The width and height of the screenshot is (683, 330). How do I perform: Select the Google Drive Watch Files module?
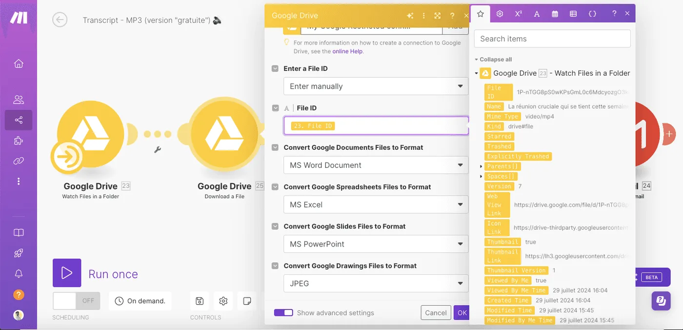[91, 134]
